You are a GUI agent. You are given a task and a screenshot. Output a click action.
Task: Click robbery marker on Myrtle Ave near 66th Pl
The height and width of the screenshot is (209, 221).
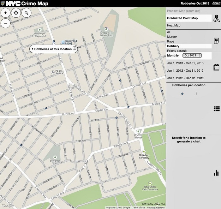point(128,107)
